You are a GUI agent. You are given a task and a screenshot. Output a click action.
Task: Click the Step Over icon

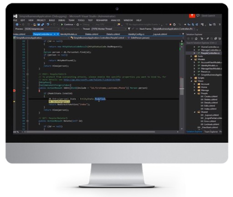point(193,25)
